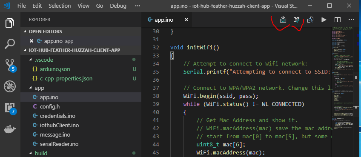Image resolution: width=361 pixels, height=157 pixels.
Task: Open the Debug menu
Action: click(118, 6)
